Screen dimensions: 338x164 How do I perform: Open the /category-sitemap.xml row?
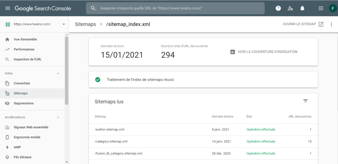(111, 142)
